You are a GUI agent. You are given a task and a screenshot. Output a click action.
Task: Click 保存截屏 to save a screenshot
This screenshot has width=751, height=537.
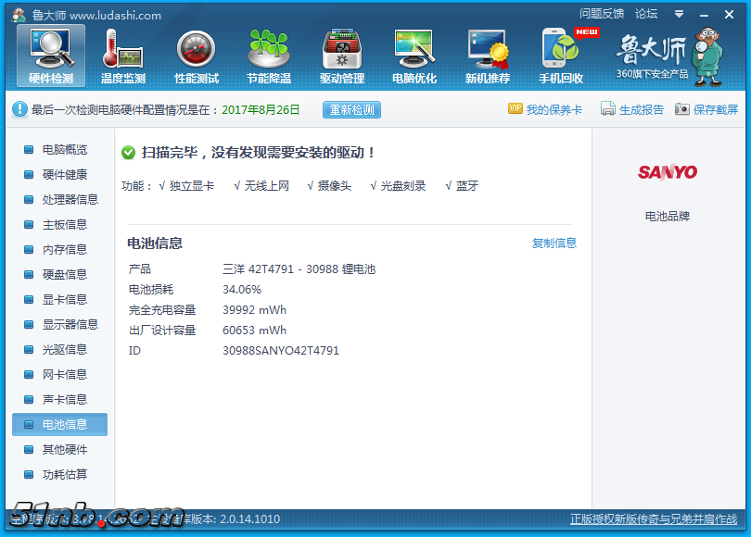(x=716, y=109)
